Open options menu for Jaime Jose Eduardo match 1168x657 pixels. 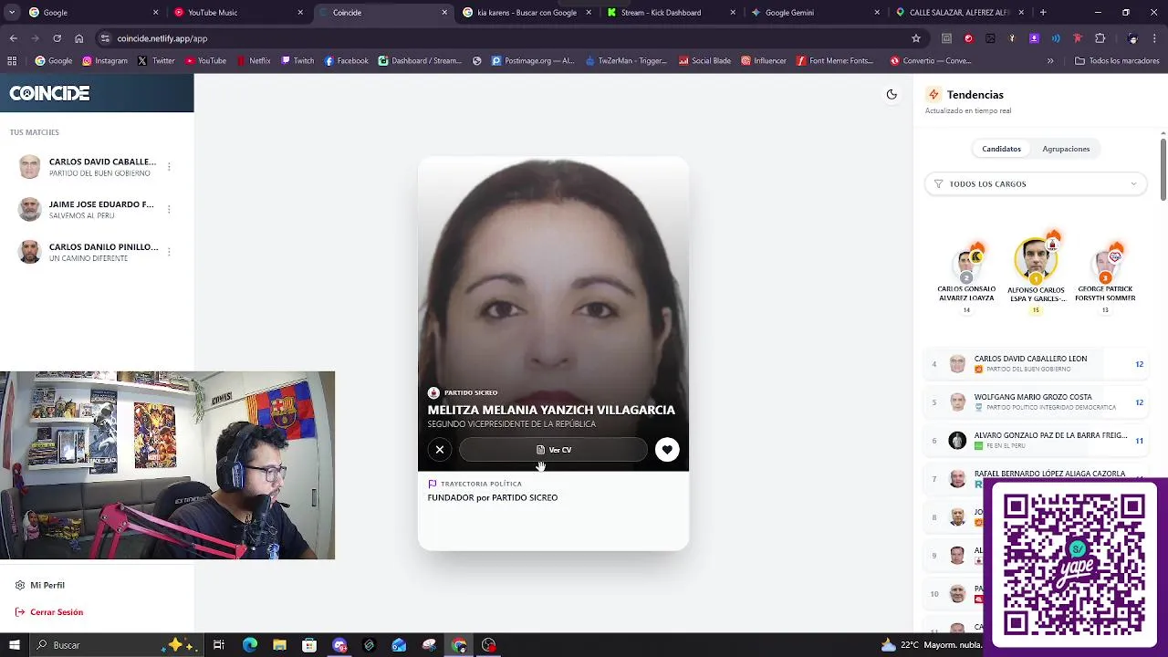169,210
